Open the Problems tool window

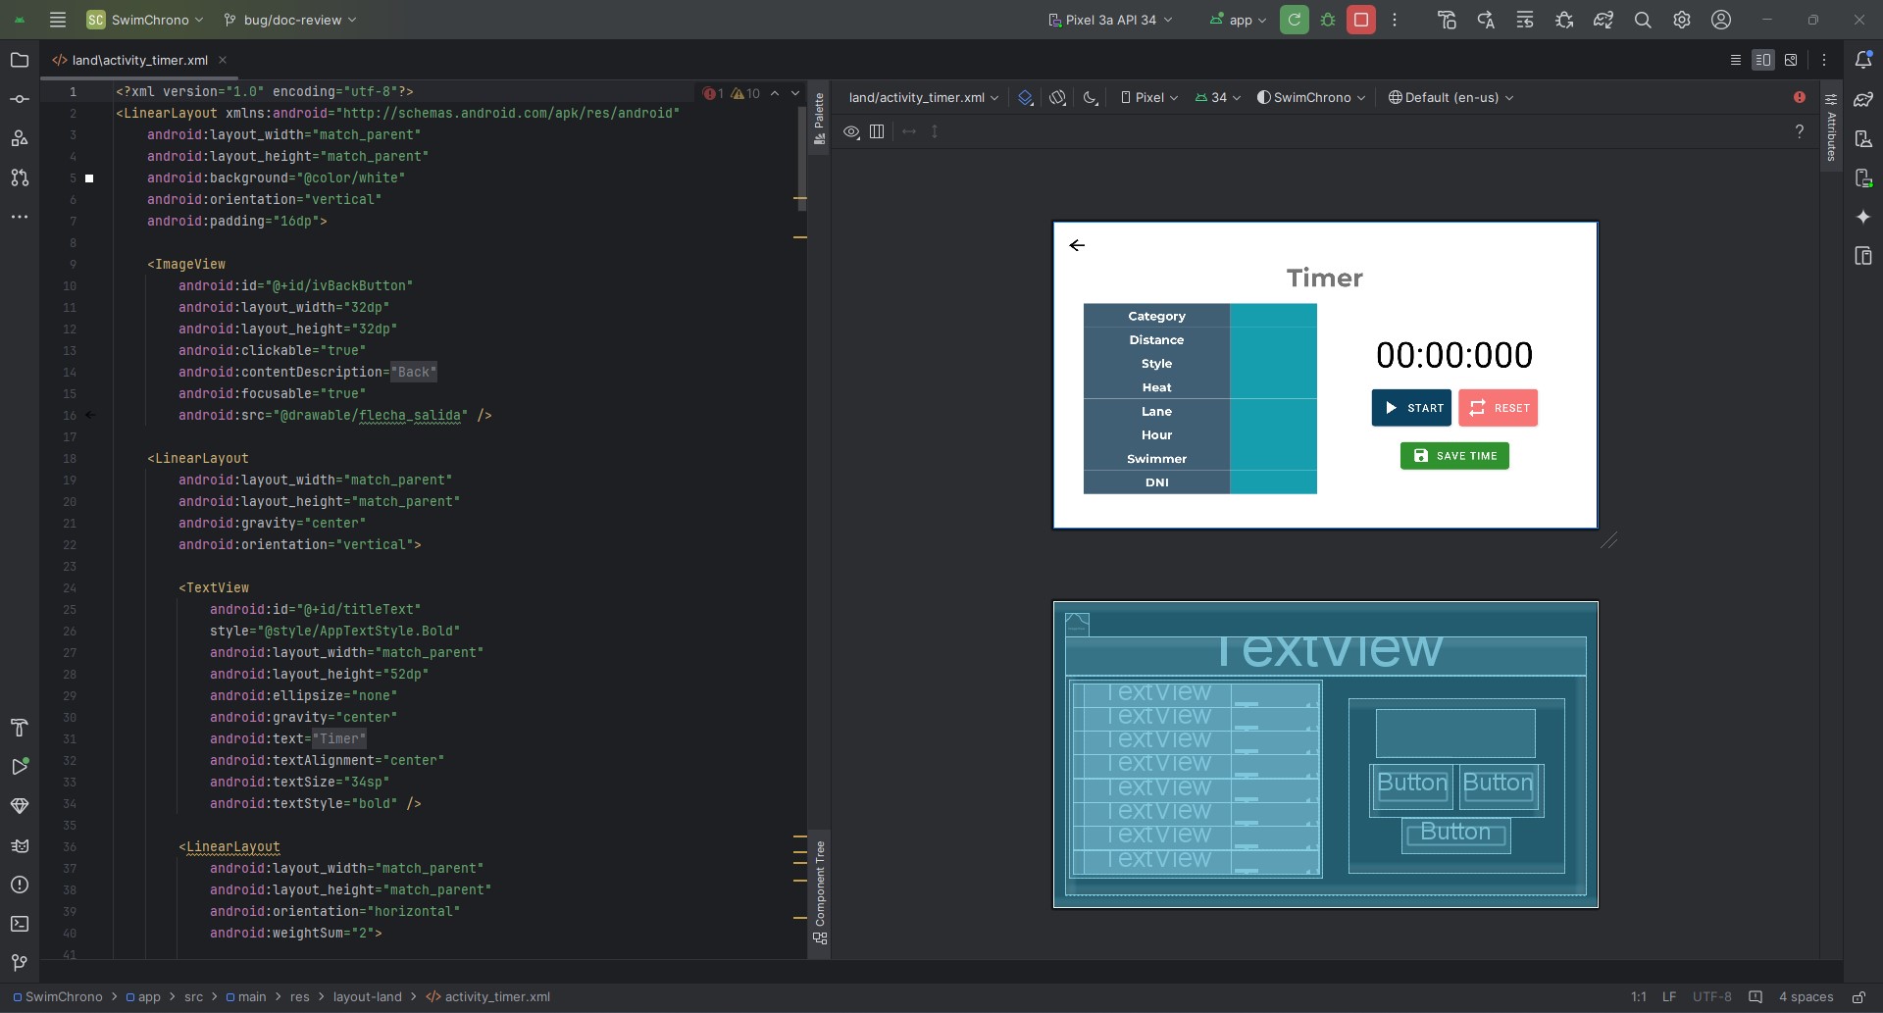coord(20,885)
